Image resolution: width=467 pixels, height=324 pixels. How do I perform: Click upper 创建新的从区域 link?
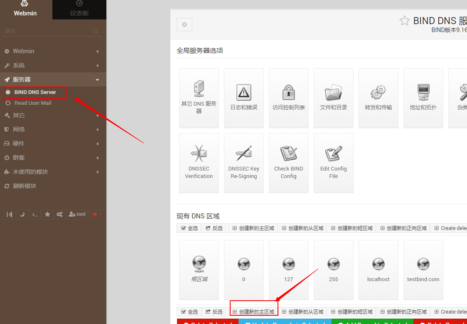click(302, 228)
